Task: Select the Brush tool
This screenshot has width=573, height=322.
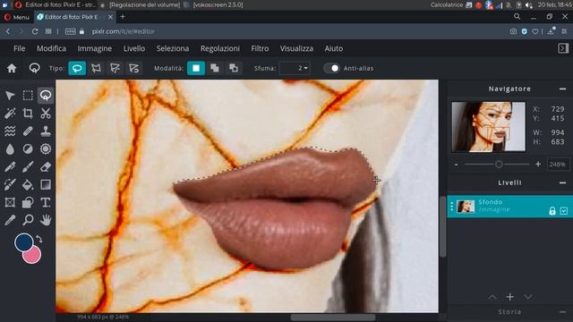Action: click(x=28, y=167)
